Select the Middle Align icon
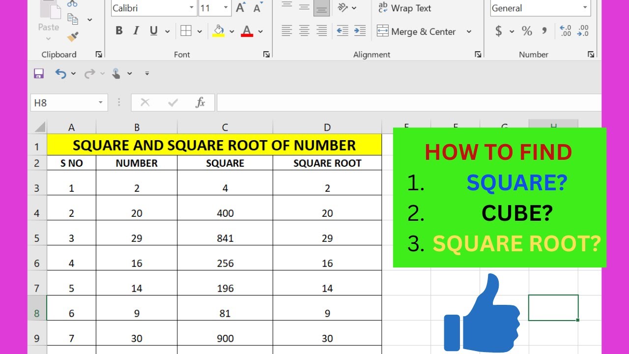 tap(304, 7)
